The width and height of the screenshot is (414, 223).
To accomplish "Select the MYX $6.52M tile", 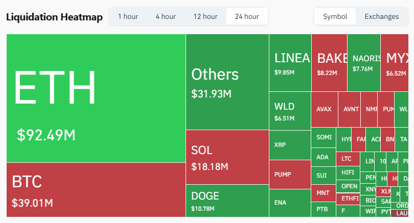I will 395,63.
